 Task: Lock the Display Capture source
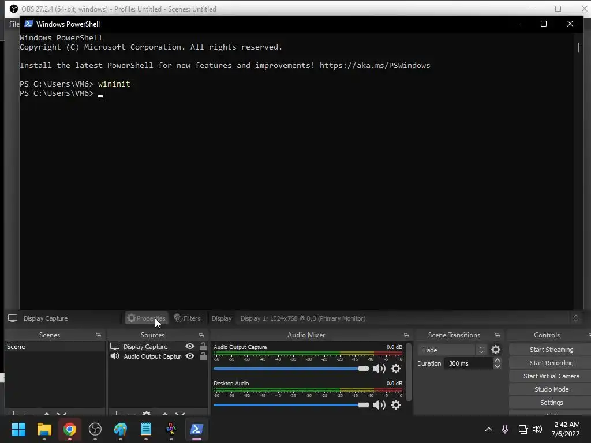point(203,346)
